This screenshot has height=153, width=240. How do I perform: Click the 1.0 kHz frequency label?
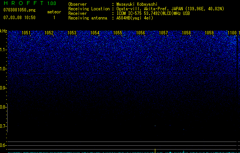(3, 69)
